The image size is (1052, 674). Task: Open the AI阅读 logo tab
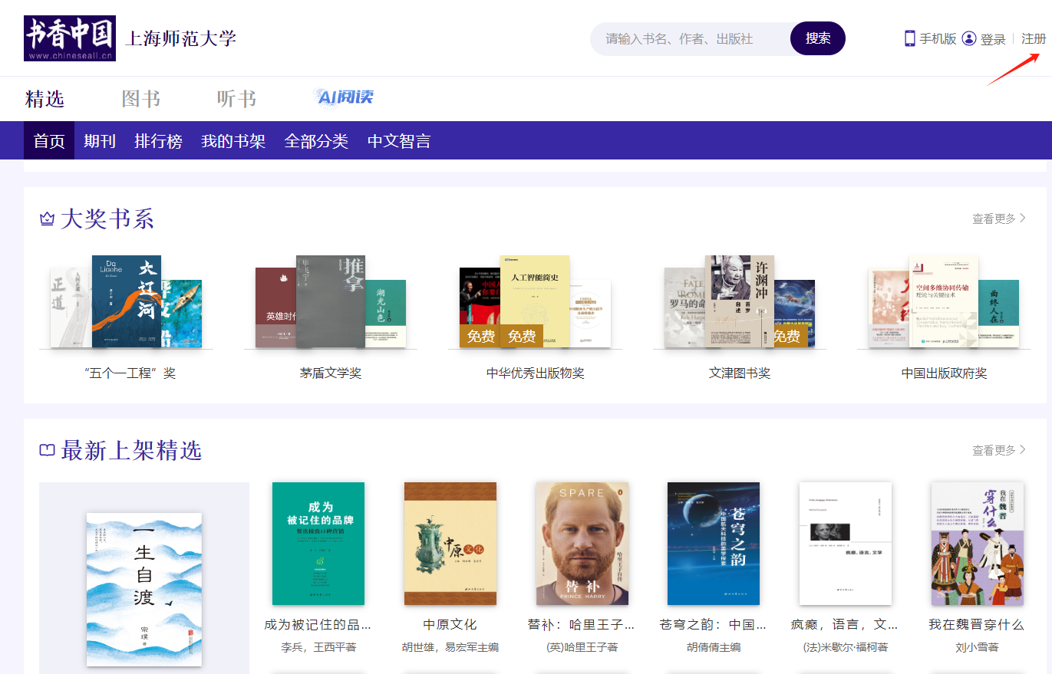pos(343,97)
